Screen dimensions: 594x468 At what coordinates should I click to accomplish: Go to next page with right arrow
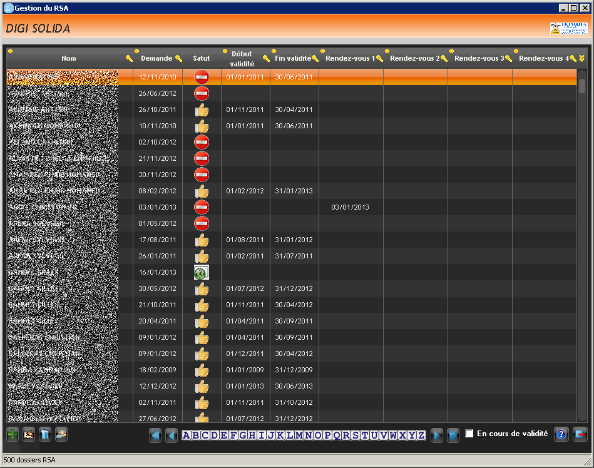[437, 435]
